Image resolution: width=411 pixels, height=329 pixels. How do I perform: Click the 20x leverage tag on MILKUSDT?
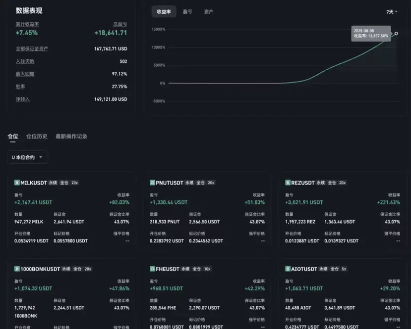[75, 183]
